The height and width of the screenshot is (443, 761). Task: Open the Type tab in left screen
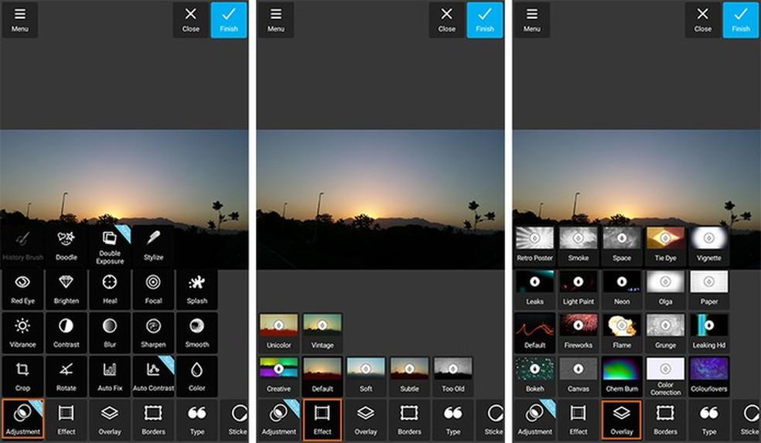click(x=197, y=419)
